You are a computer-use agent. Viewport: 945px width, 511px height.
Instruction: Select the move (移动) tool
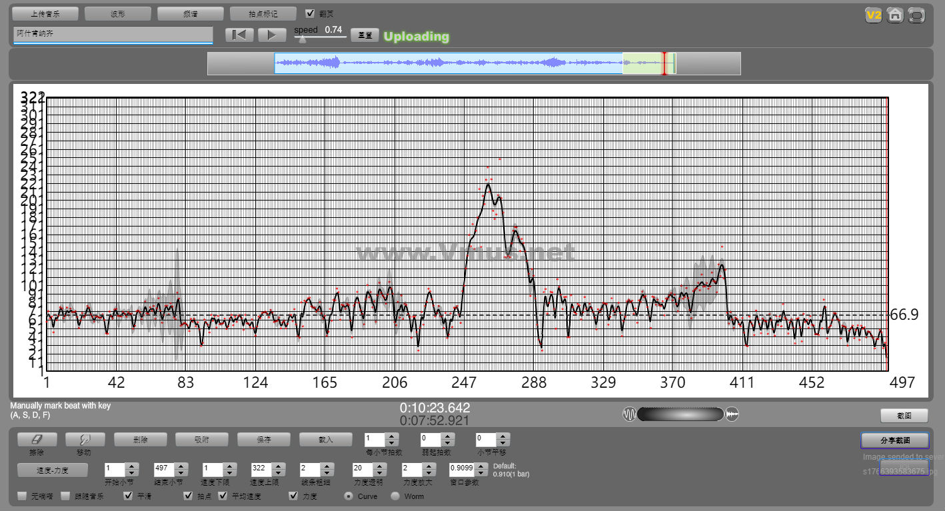point(84,440)
